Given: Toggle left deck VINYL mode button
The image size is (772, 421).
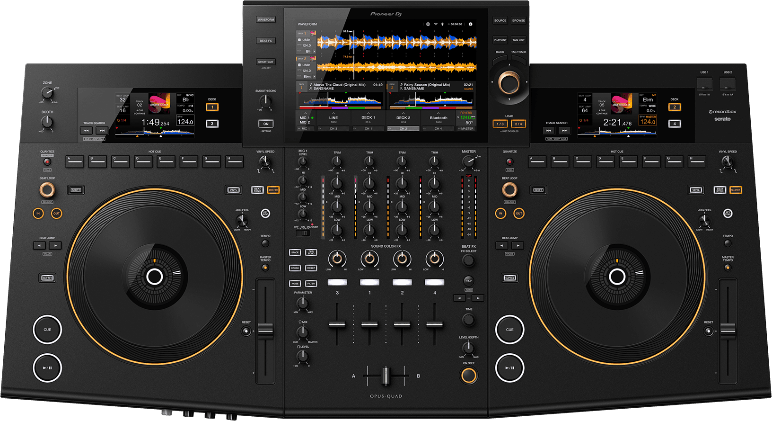Looking at the screenshot, I should (x=234, y=190).
